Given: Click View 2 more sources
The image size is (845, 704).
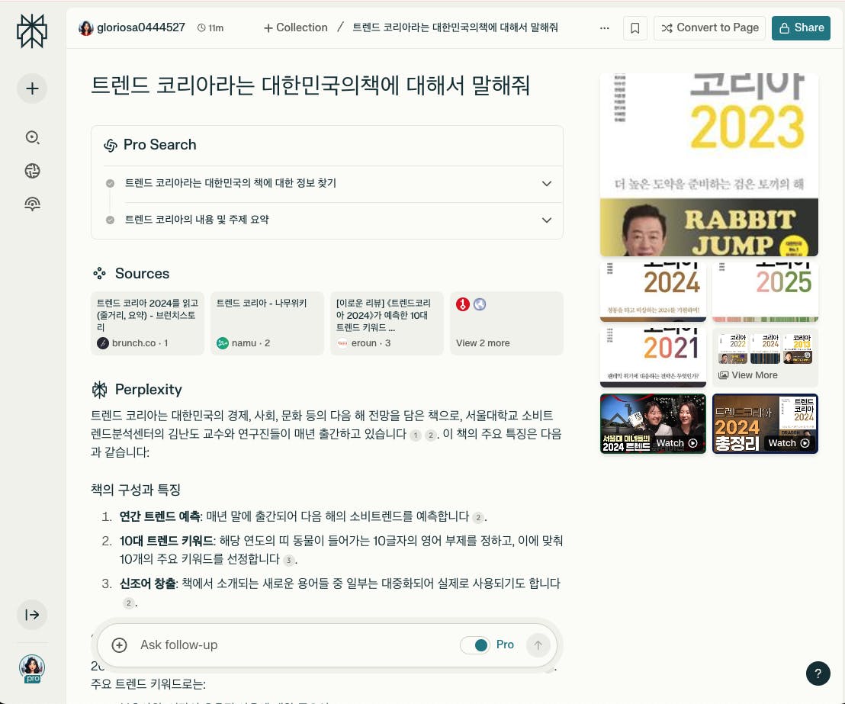Looking at the screenshot, I should click(506, 323).
